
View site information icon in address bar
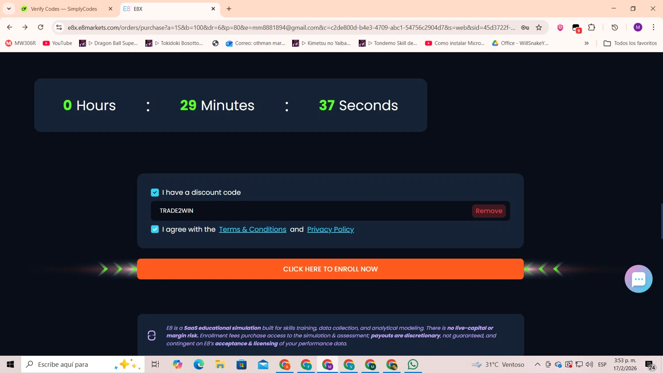(x=59, y=27)
